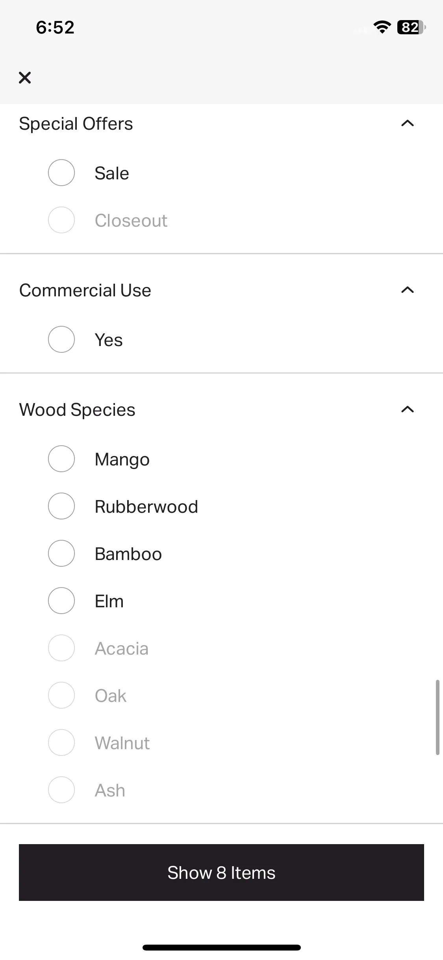The image size is (443, 960).
Task: Tap the battery indicator icon
Action: tap(411, 27)
